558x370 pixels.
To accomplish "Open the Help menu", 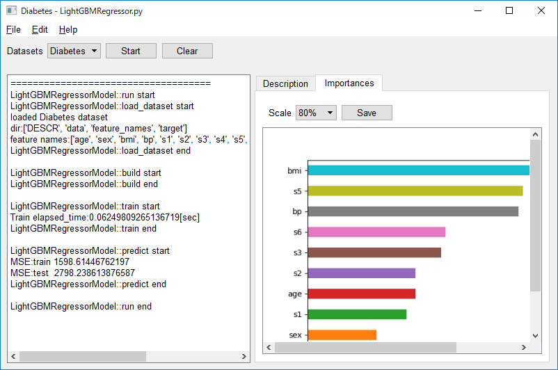I will (68, 29).
